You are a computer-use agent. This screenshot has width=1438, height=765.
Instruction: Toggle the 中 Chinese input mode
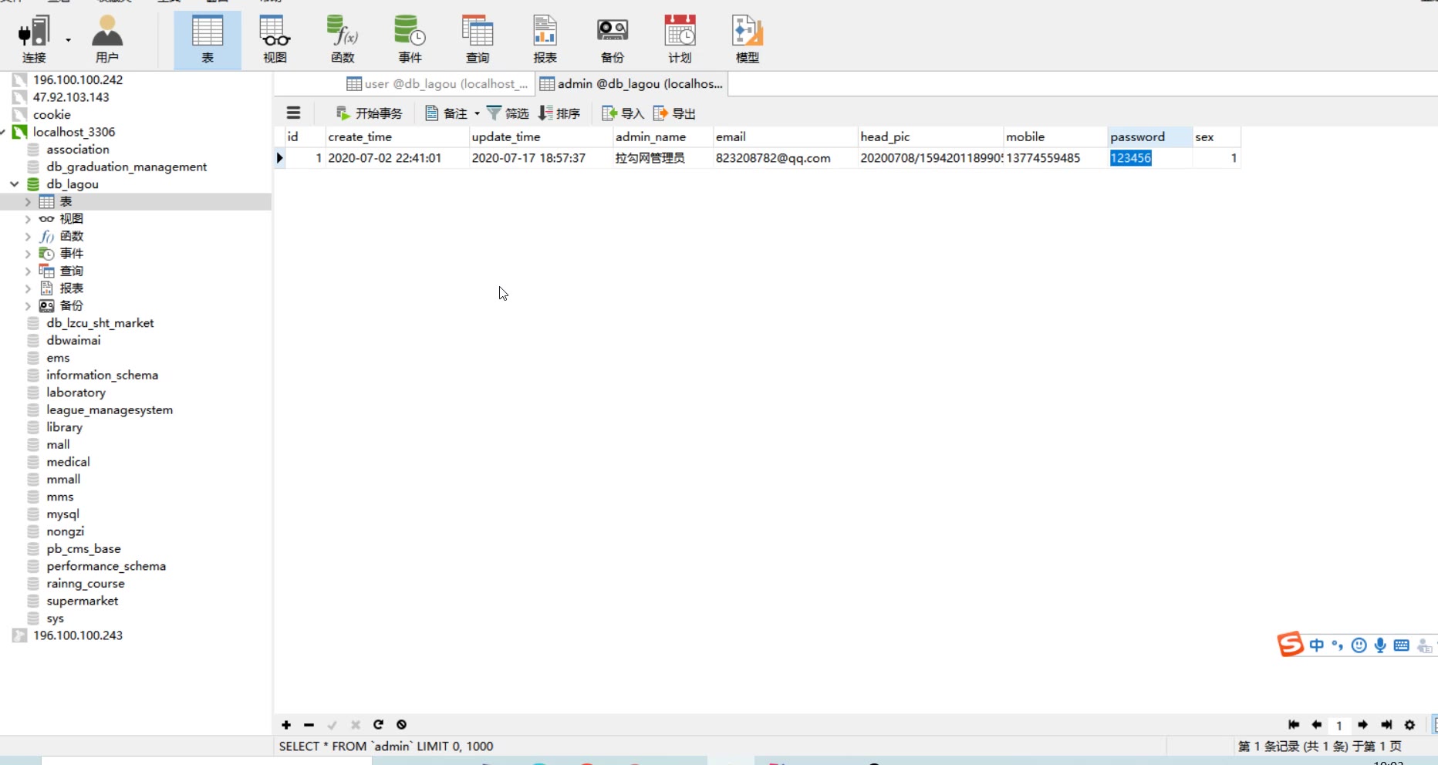[x=1317, y=645]
